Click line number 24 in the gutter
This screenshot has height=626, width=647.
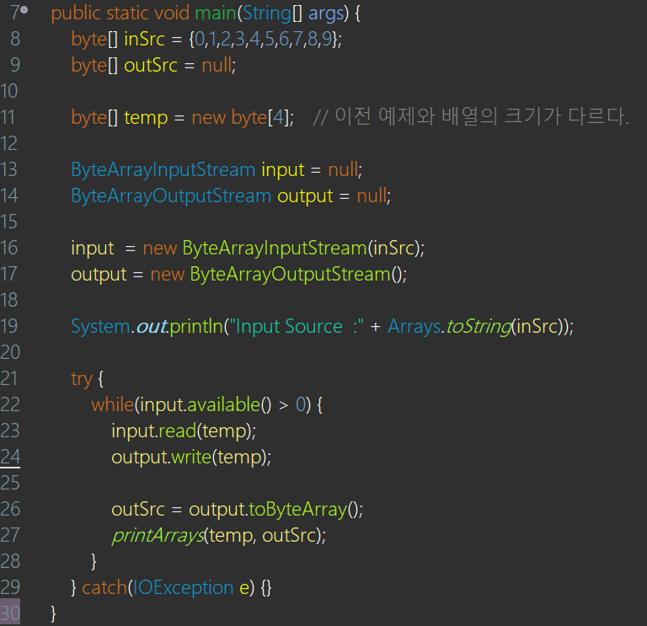pos(10,457)
